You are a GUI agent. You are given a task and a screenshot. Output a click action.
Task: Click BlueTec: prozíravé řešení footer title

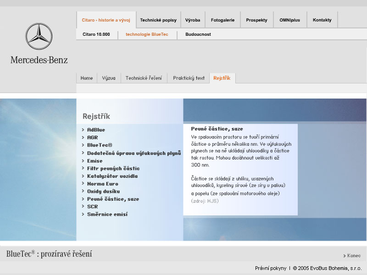[49, 254]
